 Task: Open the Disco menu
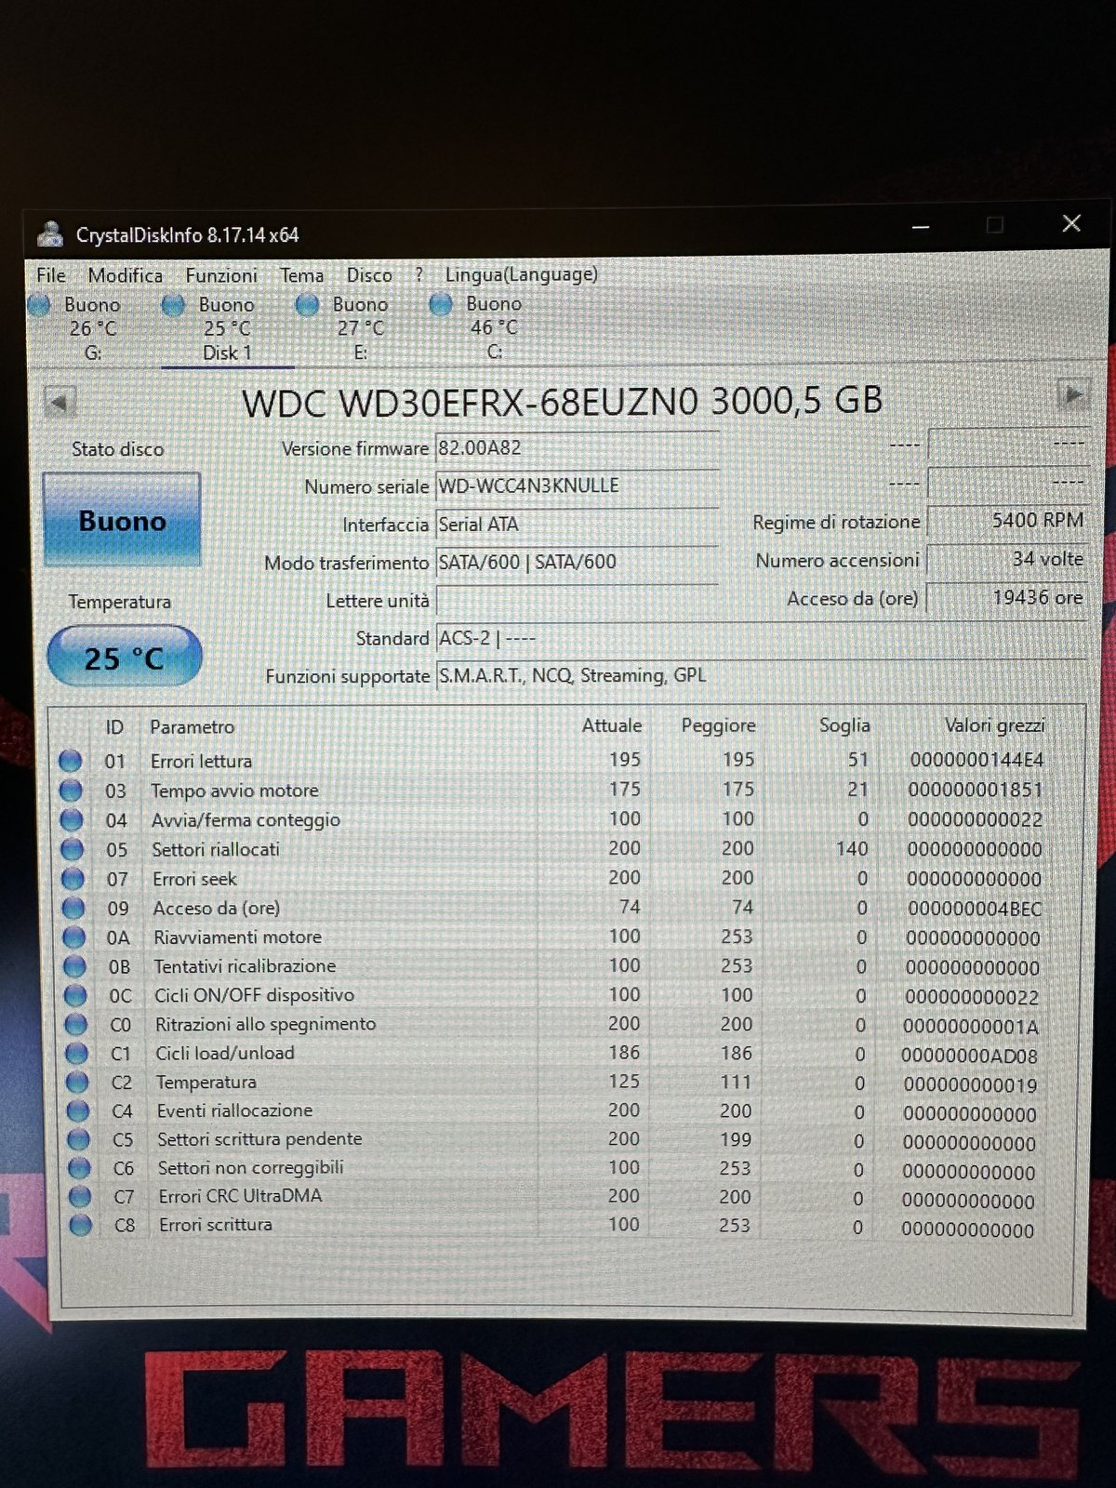[x=369, y=275]
